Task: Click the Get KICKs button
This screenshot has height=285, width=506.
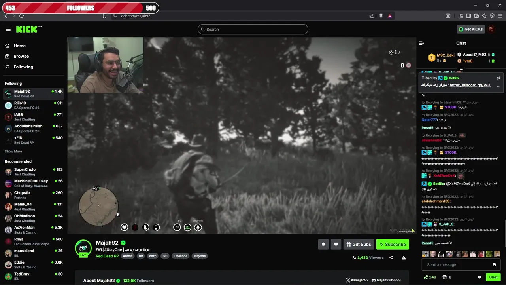Action: point(471,29)
